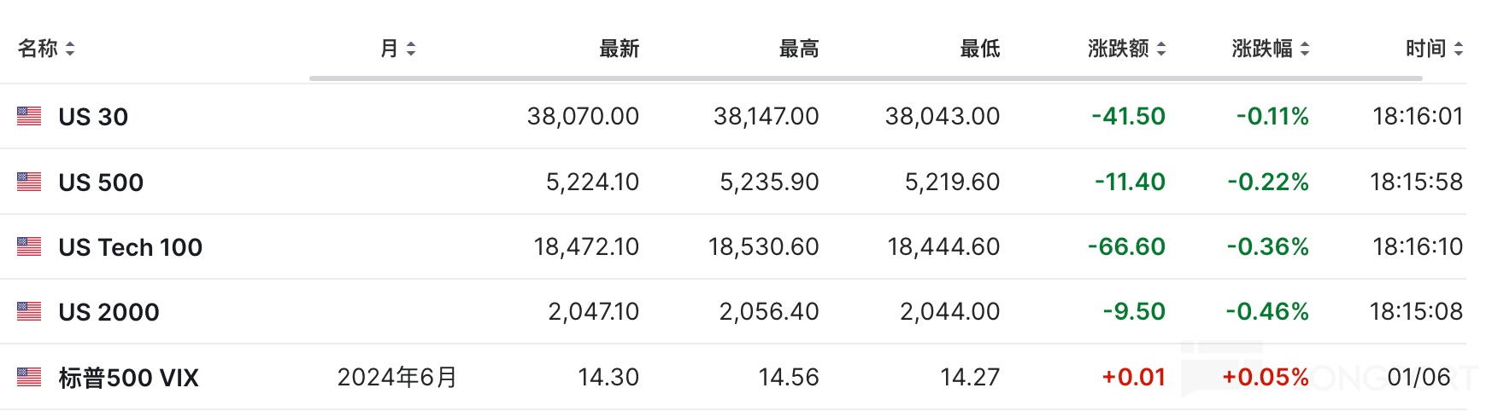1492x411 pixels.
Task: Click the flag icon next to US 2000
Action: coord(29,311)
